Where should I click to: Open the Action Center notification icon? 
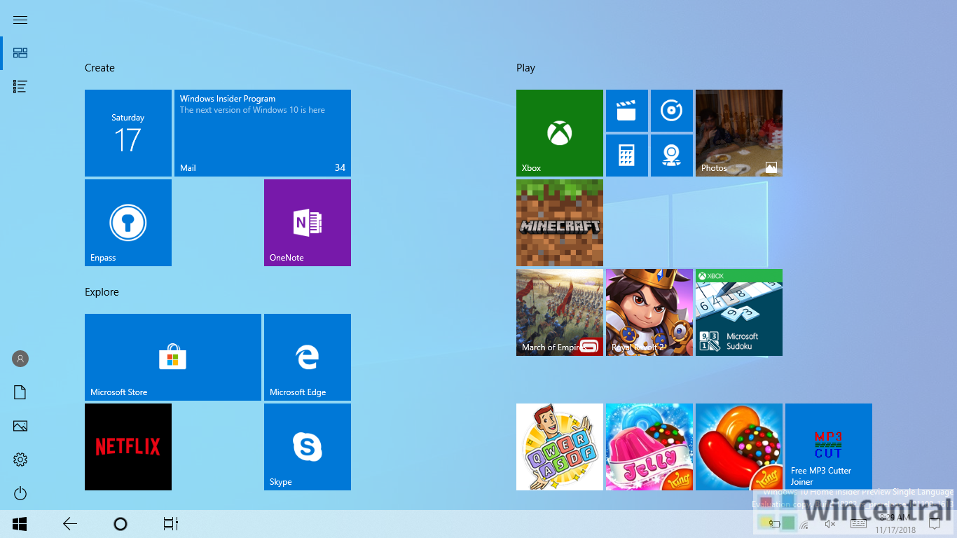934,524
